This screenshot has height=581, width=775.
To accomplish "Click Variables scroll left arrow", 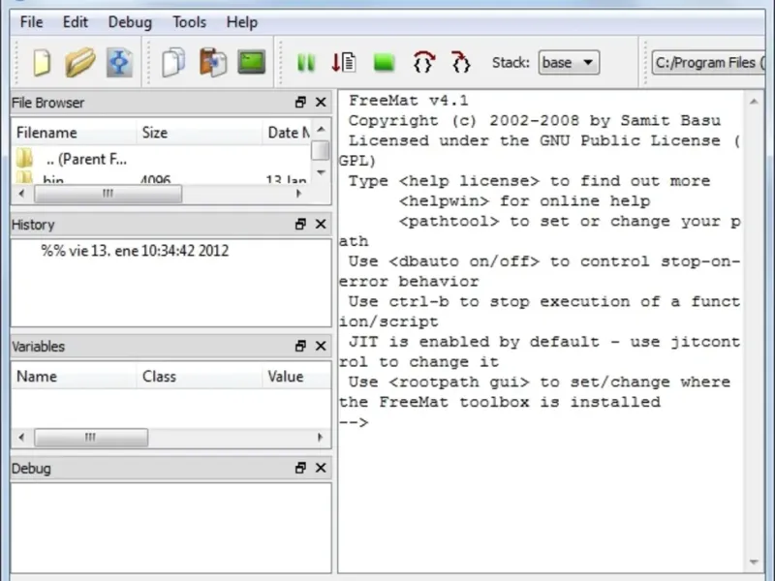I will 21,438.
